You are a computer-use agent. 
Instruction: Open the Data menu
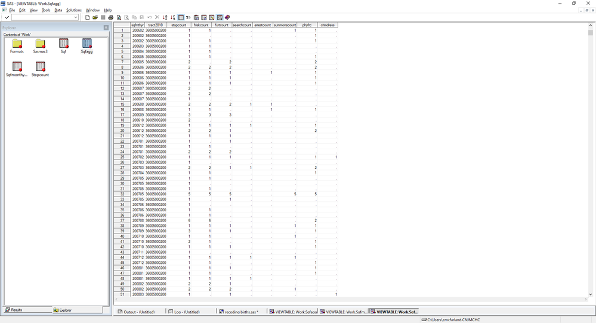(58, 10)
